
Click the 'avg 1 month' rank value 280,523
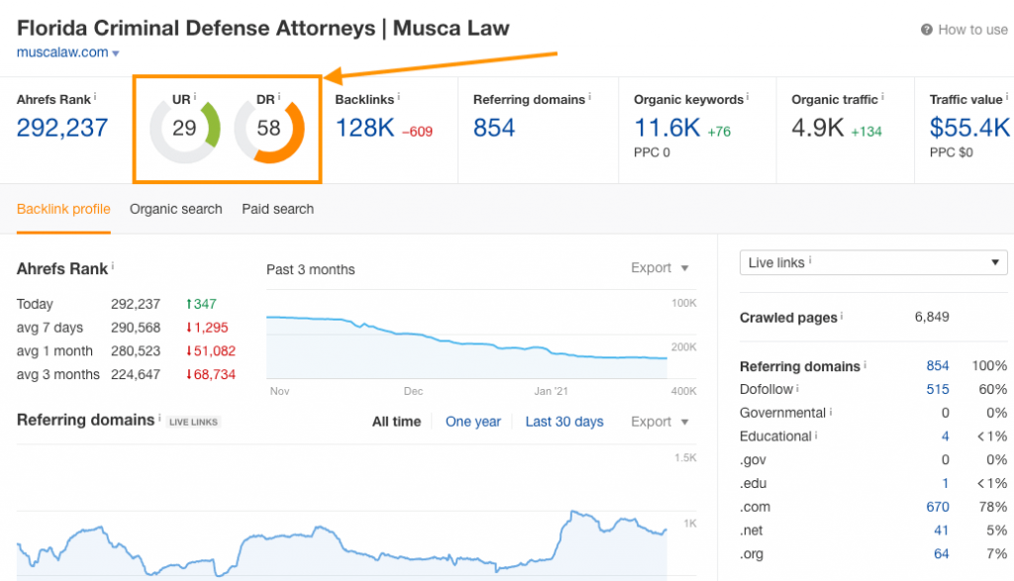click(x=135, y=351)
